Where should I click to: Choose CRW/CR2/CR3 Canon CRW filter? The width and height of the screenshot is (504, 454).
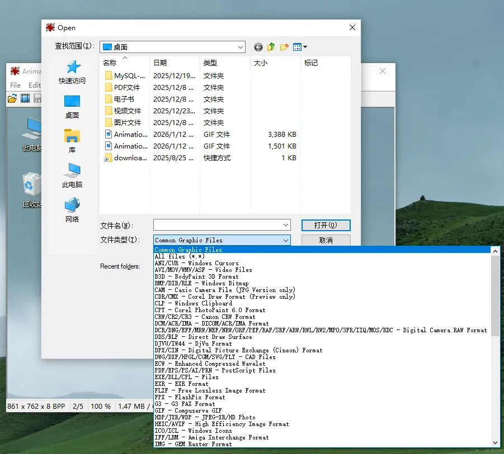(322, 317)
